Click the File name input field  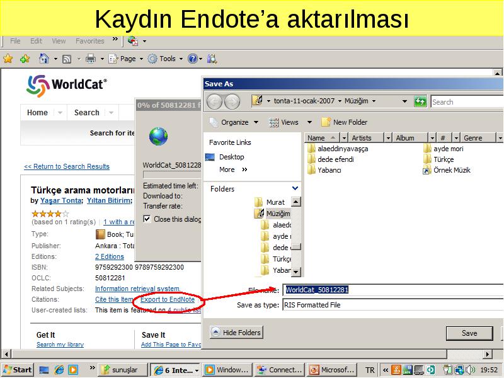393,290
